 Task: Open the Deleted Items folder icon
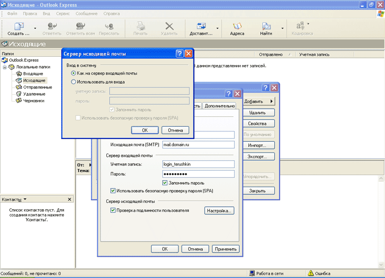point(19,94)
